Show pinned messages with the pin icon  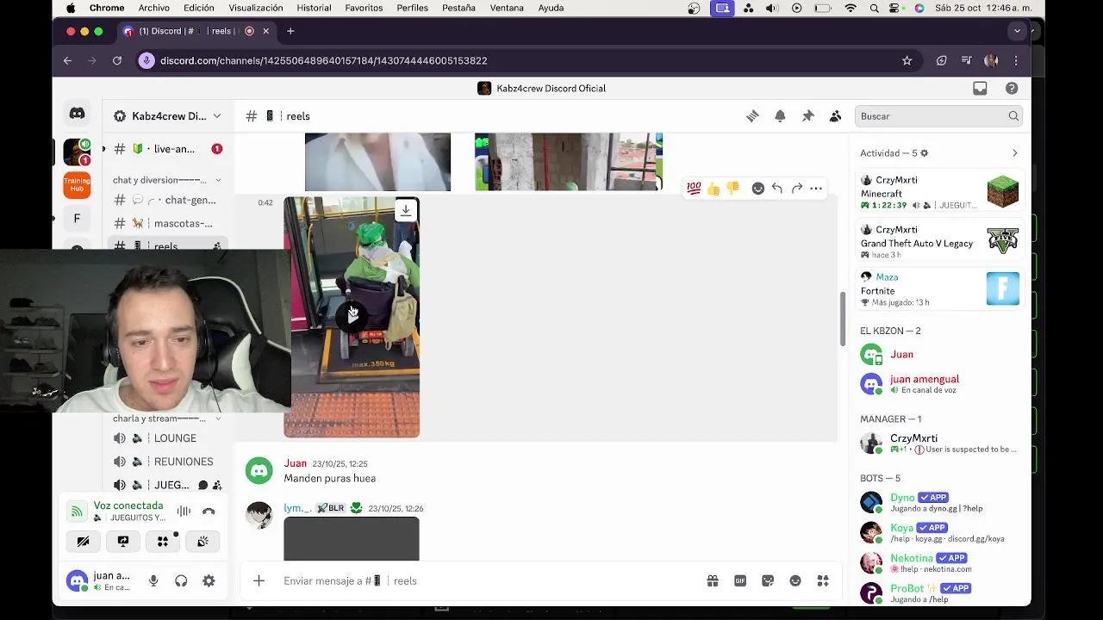[x=807, y=116]
